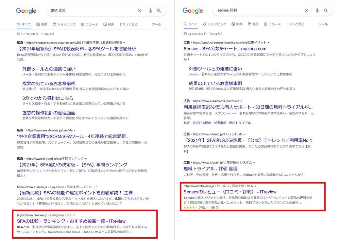Open the ニュース tab on the 'SFA 比較' page
Image resolution: width=340 pixels, height=240 pixels.
tap(89, 24)
